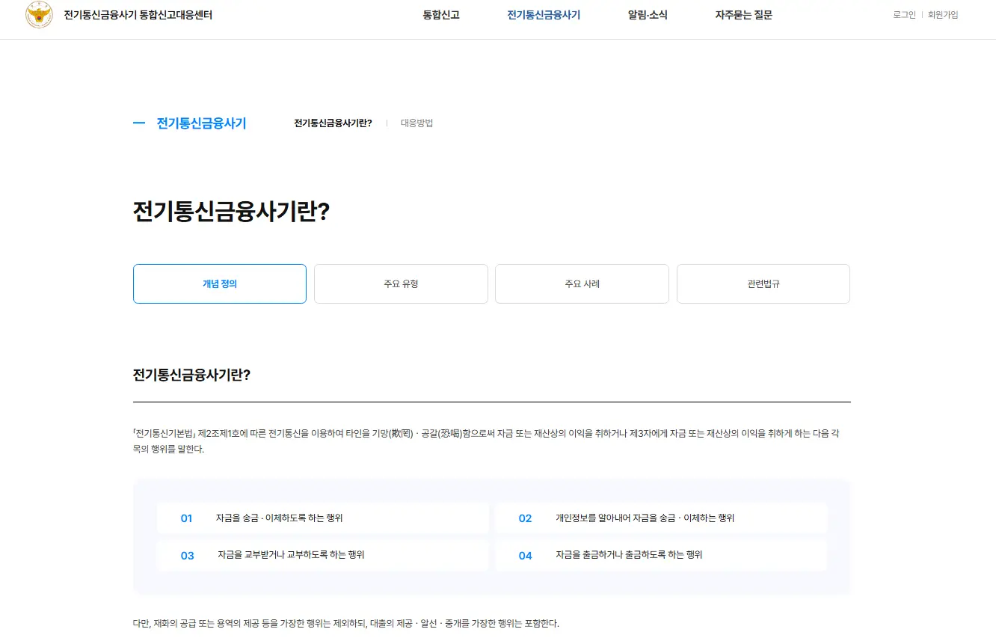Navigate to 알림·소식
This screenshot has height=641, width=996.
(x=646, y=14)
